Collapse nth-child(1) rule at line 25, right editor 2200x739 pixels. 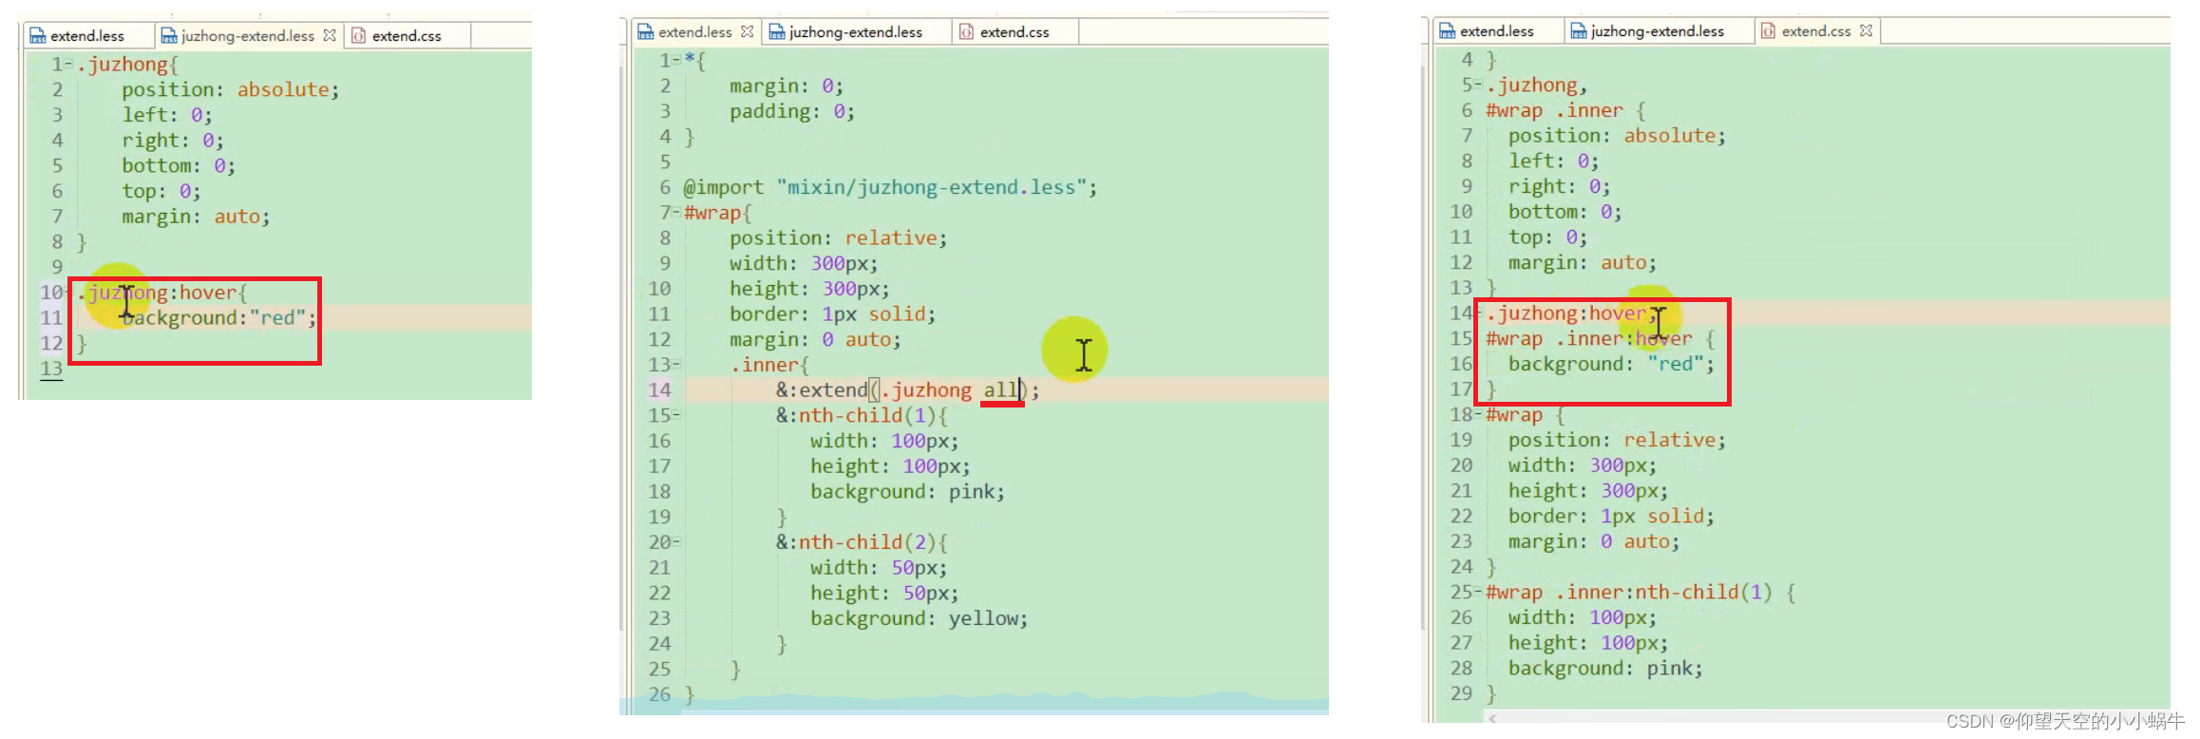point(1478,593)
